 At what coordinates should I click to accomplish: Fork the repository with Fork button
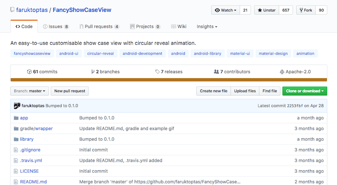click(x=306, y=10)
